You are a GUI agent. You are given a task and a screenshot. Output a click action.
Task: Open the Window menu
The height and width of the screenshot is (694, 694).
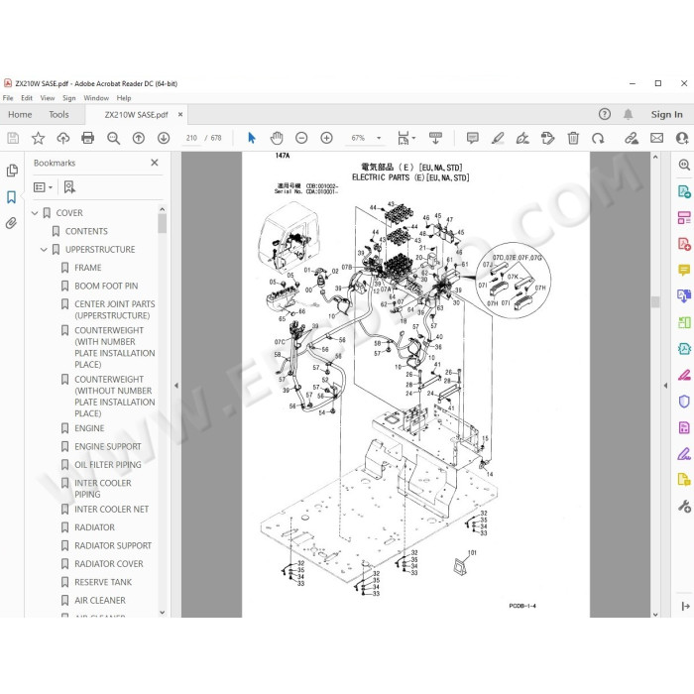[x=96, y=98]
